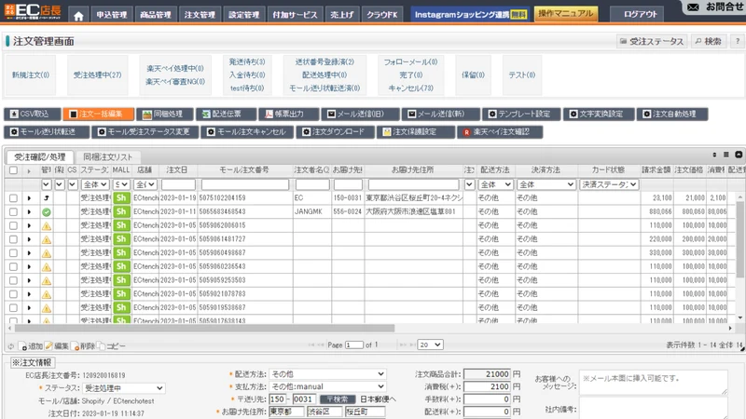Click the grid horizontal scrollbar
The height and width of the screenshot is (419, 746).
204,329
